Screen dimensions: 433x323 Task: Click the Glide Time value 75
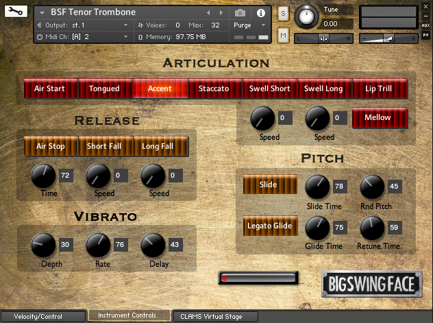[340, 228]
